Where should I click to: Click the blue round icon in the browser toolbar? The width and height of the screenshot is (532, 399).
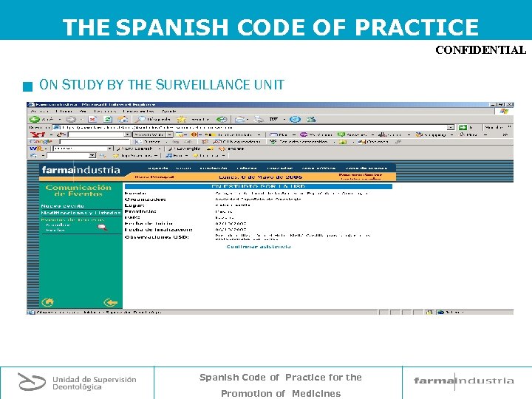(295, 120)
